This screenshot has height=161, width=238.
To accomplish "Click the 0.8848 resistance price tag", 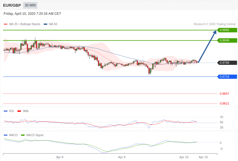I will pyautogui.click(x=227, y=40).
